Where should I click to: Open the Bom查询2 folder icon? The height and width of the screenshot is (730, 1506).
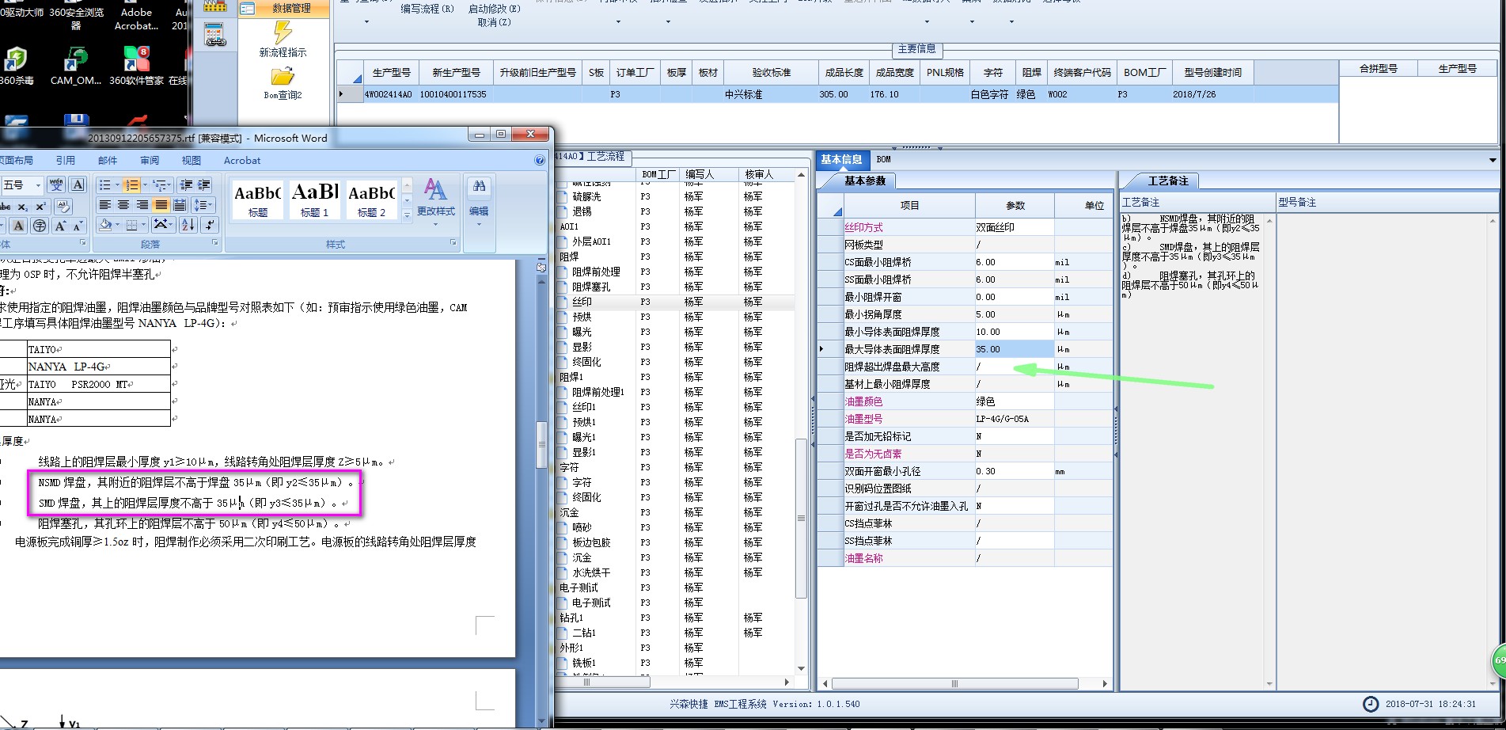[x=283, y=76]
